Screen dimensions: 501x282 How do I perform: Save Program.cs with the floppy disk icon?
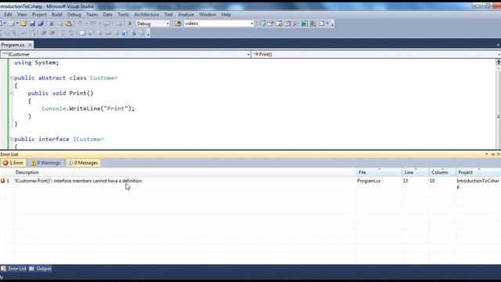pyautogui.click(x=32, y=23)
